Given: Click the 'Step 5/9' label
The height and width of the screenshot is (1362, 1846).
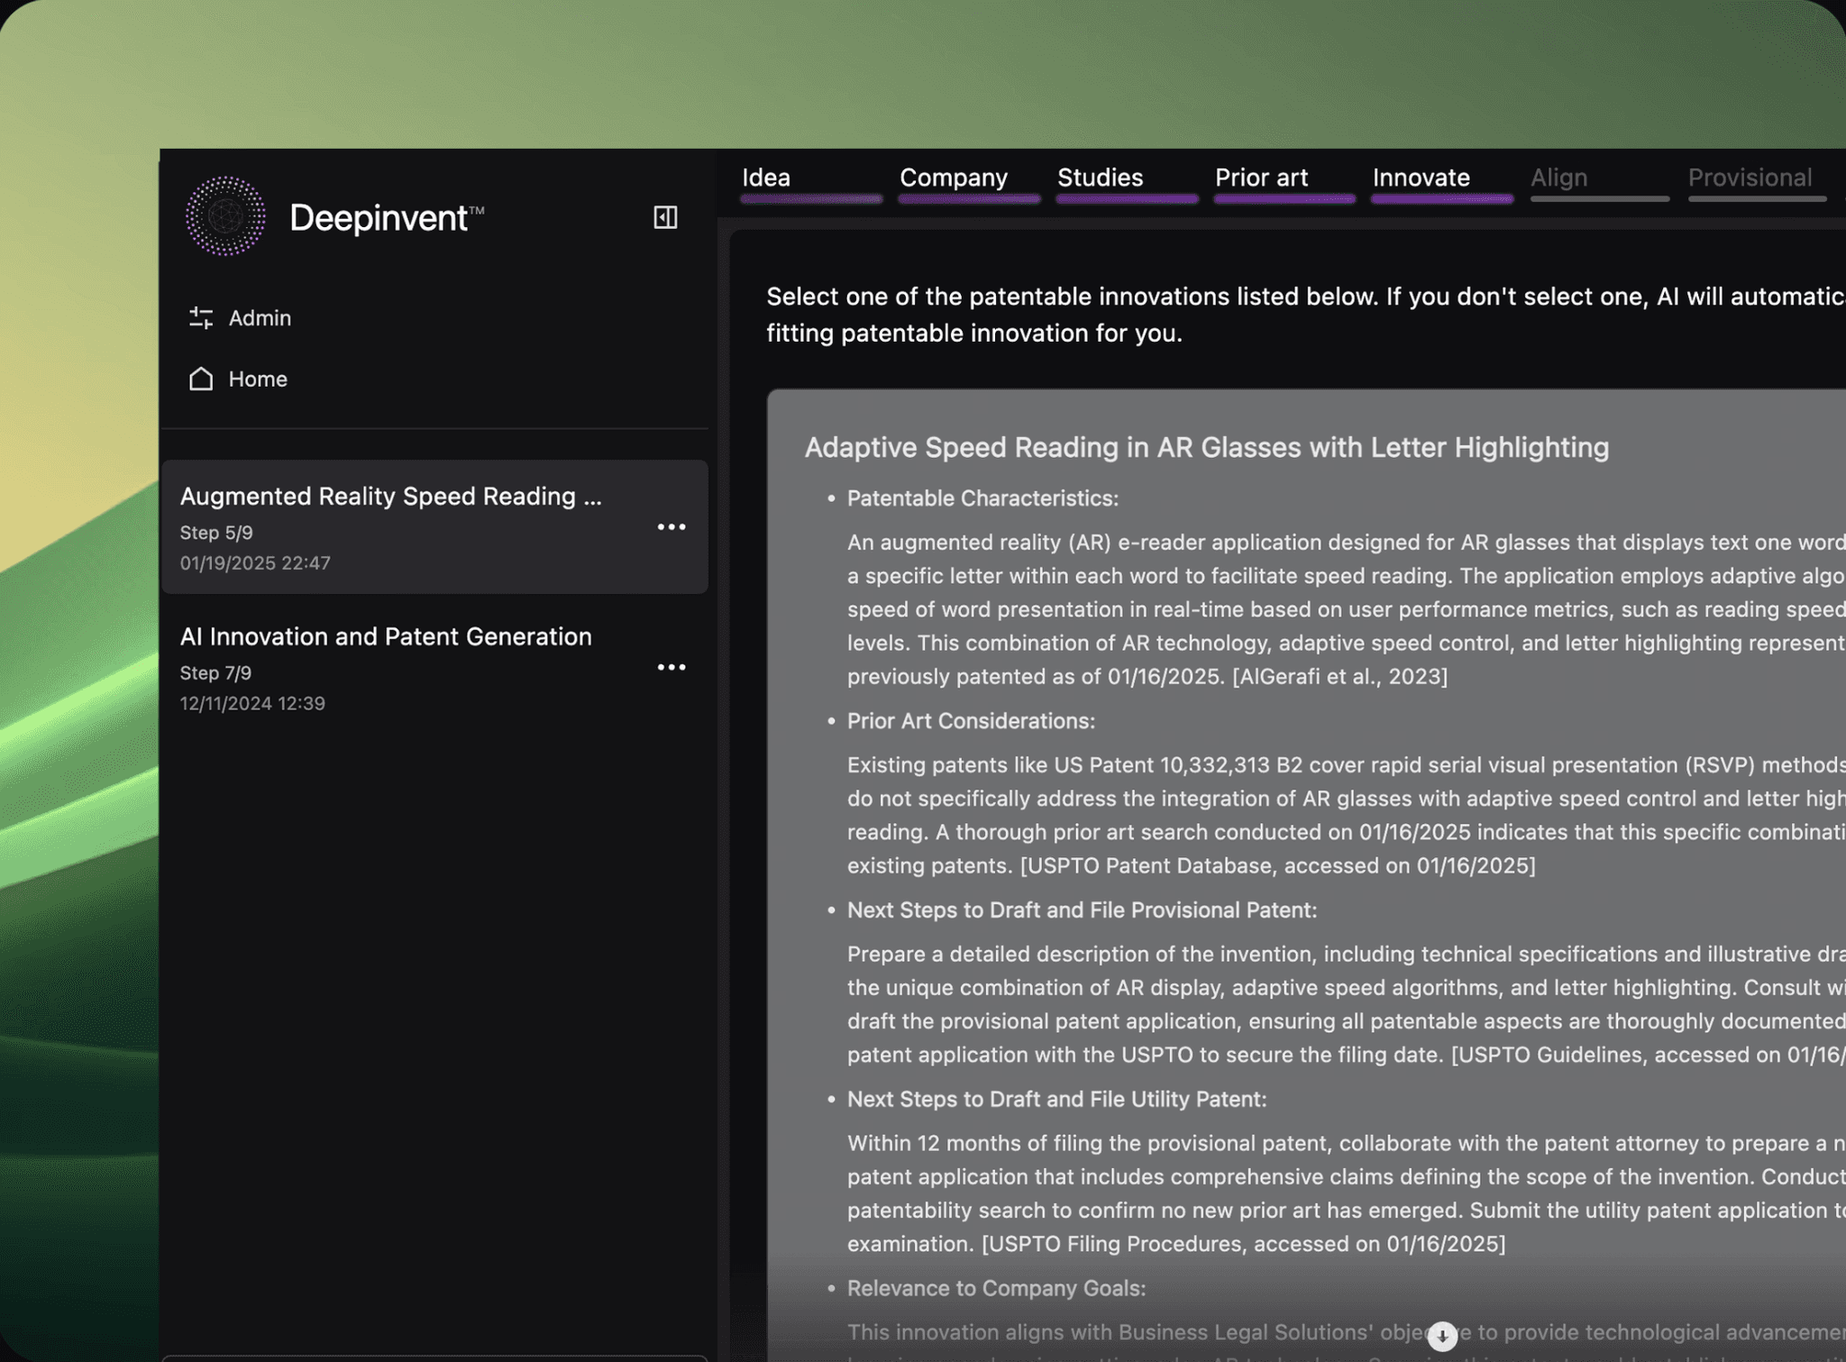Looking at the screenshot, I should [216, 533].
